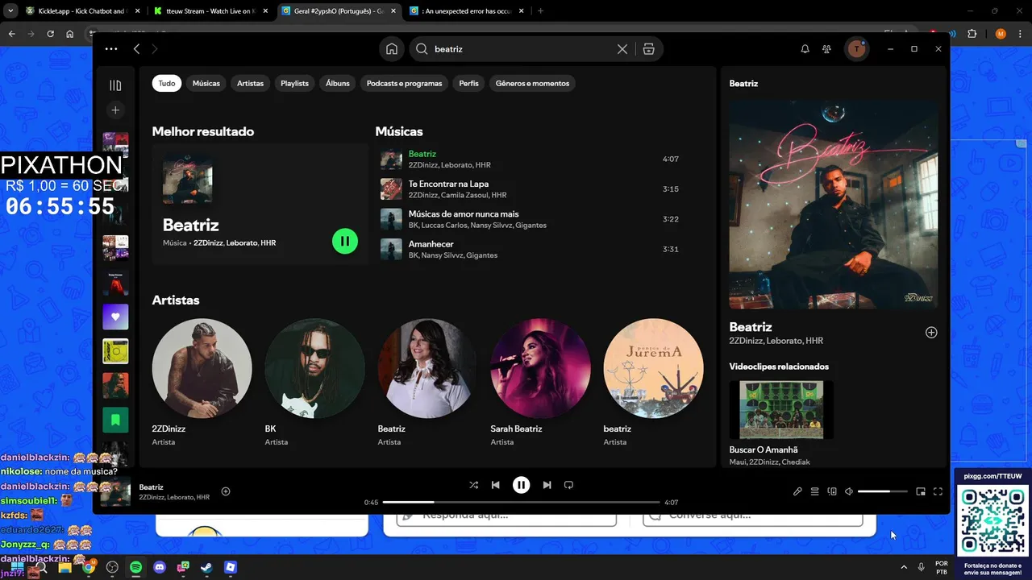The width and height of the screenshot is (1032, 580).
Task: Filter results by Músicas
Action: point(206,83)
